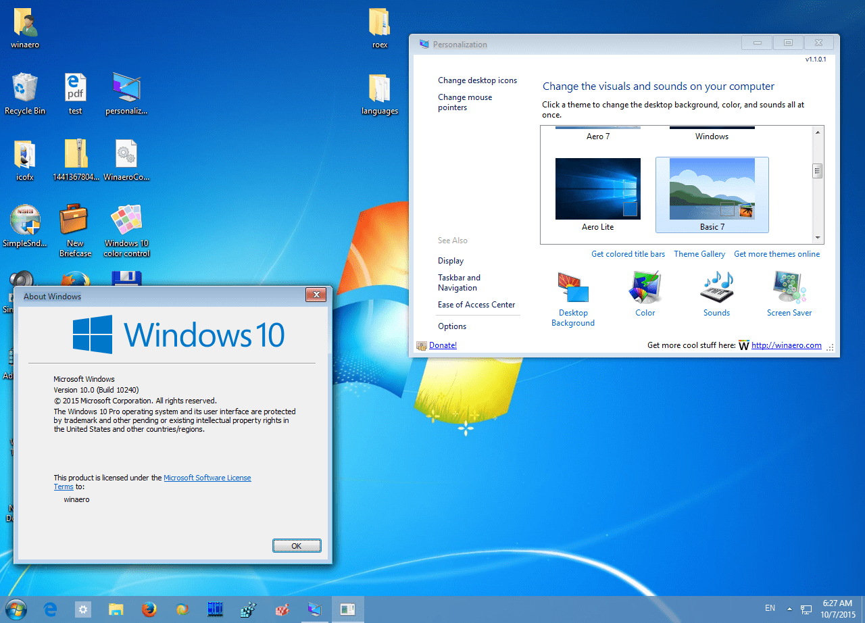Click Get more themes online
This screenshot has height=623, width=865.
(x=776, y=254)
